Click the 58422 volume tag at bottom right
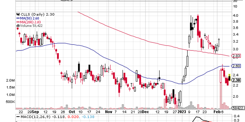 pos(238,108)
